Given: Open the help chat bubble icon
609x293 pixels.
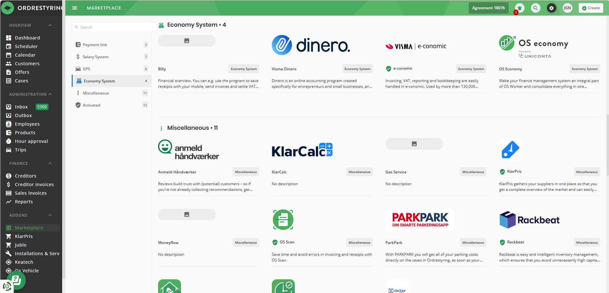Looking at the screenshot, I should click(x=16, y=280).
